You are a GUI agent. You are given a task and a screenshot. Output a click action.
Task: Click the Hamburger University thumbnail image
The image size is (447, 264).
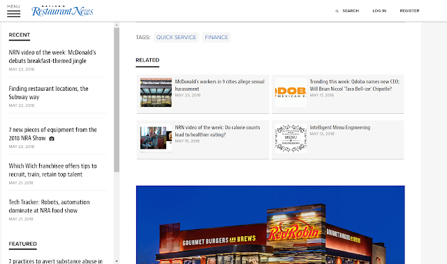pos(156,93)
